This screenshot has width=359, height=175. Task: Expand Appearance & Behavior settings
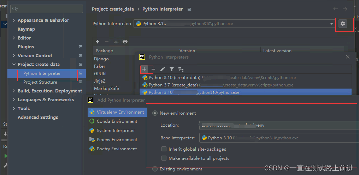coord(14,20)
